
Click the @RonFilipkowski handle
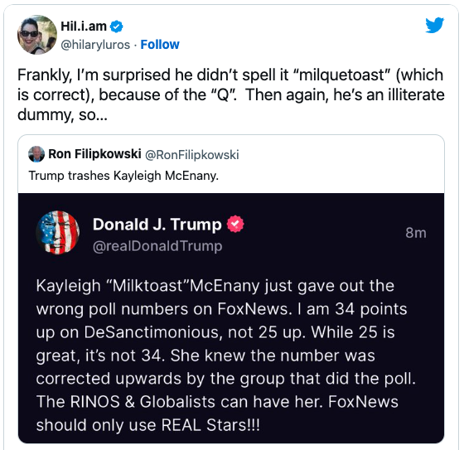191,155
